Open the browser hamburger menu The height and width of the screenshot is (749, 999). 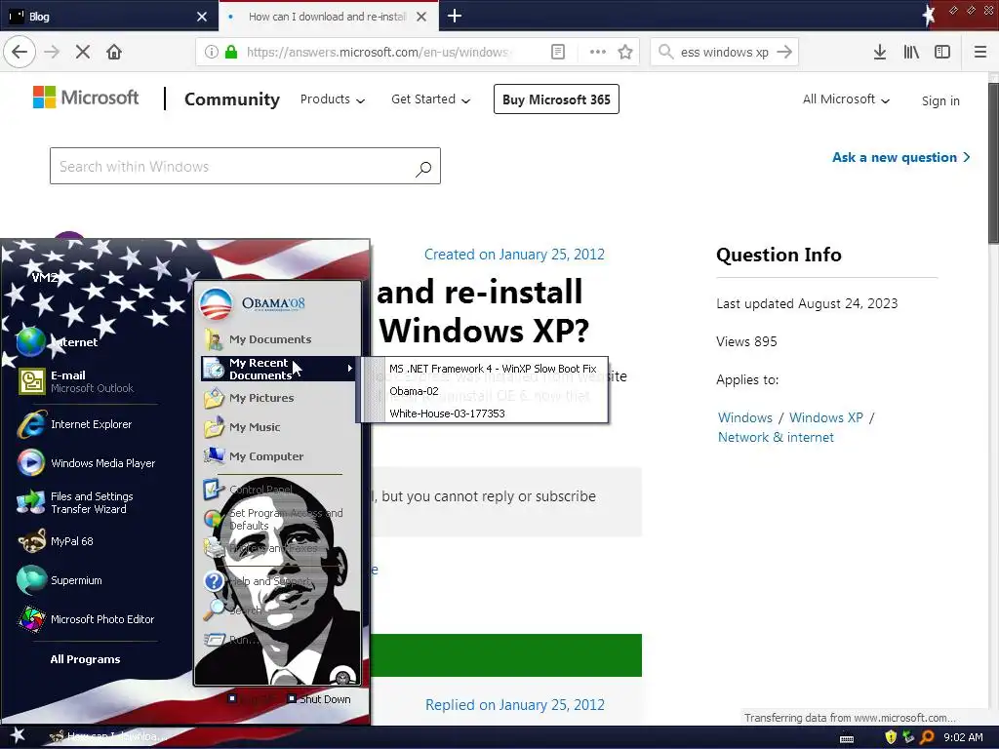pyautogui.click(x=979, y=52)
